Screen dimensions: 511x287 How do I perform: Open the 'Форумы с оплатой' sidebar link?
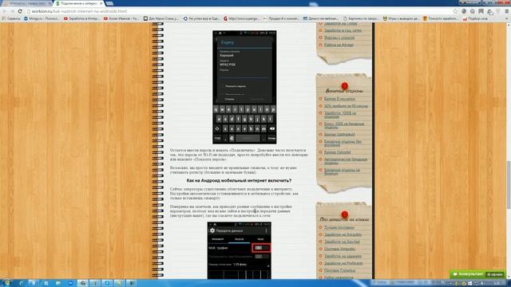tap(339, 37)
